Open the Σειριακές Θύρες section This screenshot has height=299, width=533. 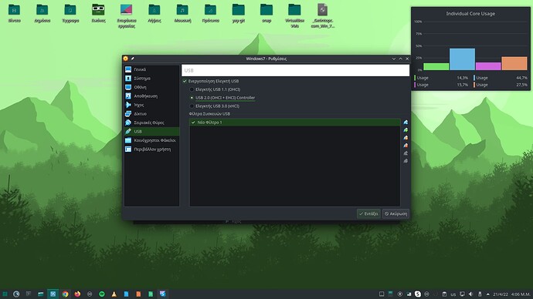coord(151,123)
